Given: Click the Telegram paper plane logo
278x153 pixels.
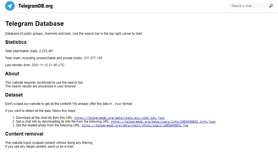Looking at the screenshot, I should pyautogui.click(x=10, y=6).
